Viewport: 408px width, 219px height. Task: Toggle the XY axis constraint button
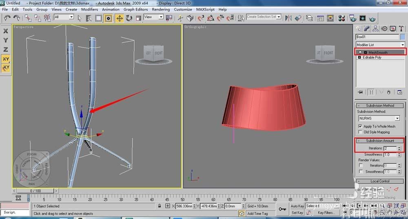point(6,59)
